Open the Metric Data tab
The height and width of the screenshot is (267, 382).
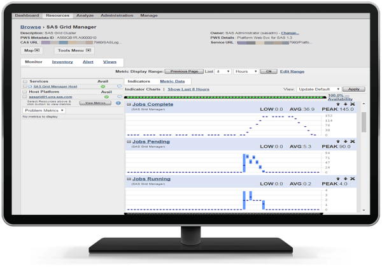click(x=172, y=82)
